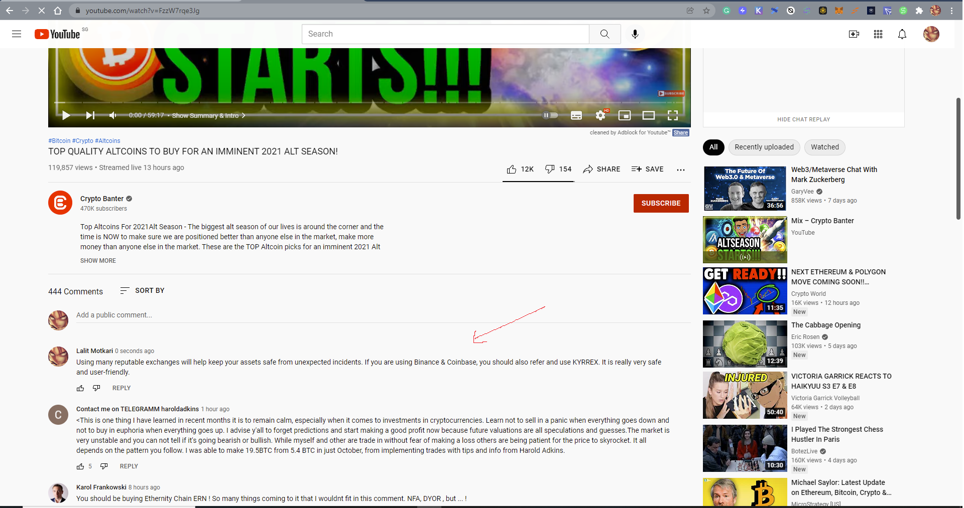The width and height of the screenshot is (964, 508).
Task: Reply to the haroldadkins Telegram comment
Action: 129,466
